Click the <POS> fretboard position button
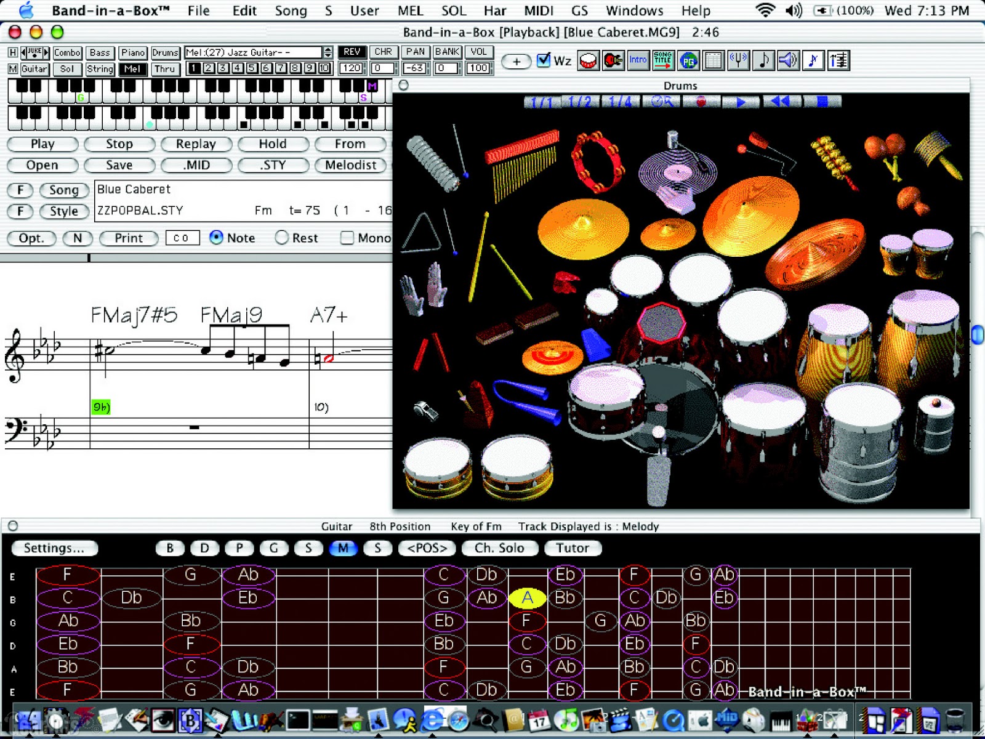This screenshot has height=739, width=985. click(427, 548)
